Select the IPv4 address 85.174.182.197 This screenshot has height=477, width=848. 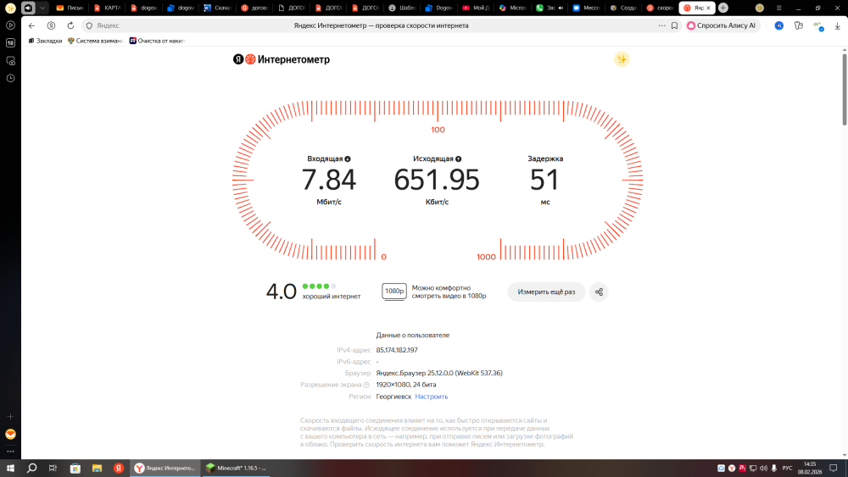click(396, 350)
